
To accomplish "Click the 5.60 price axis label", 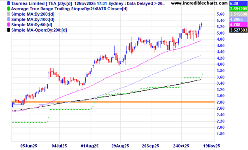I will 220,14.
